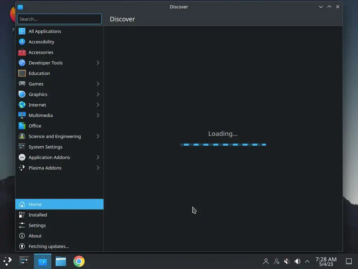Expand the Games category chevron
This screenshot has width=358, height=269.
(98, 84)
